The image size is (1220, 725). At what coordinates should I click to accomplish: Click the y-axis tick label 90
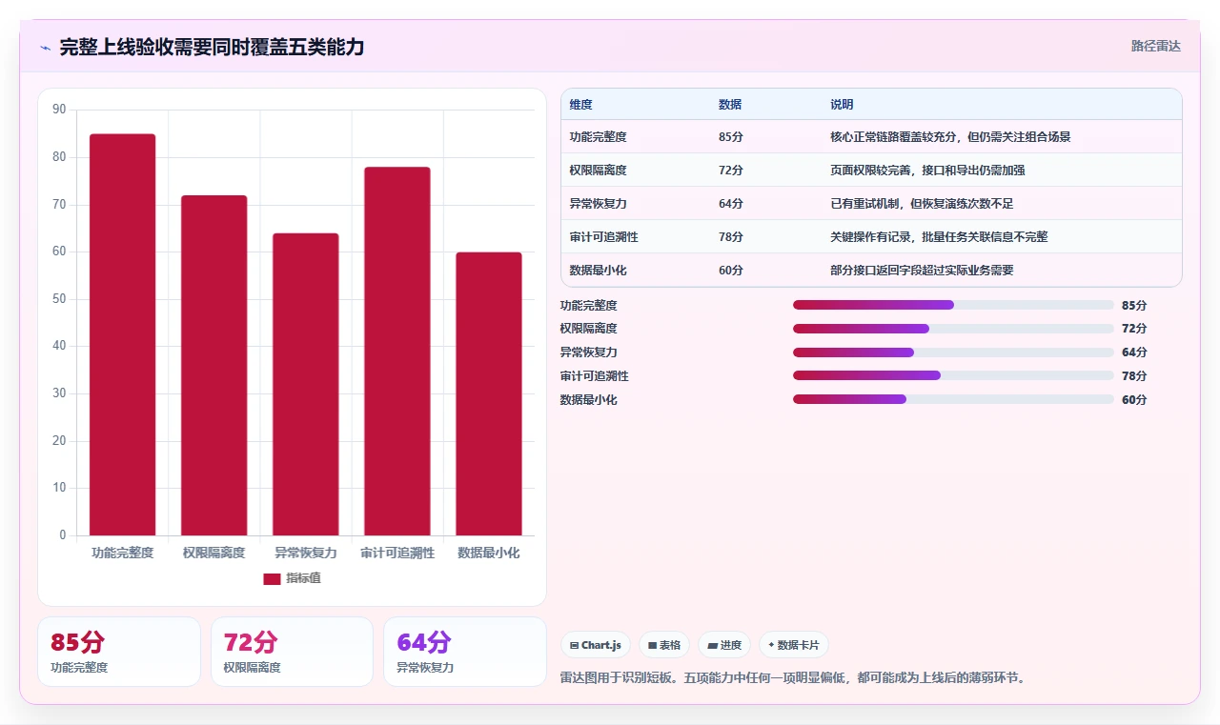(59, 110)
